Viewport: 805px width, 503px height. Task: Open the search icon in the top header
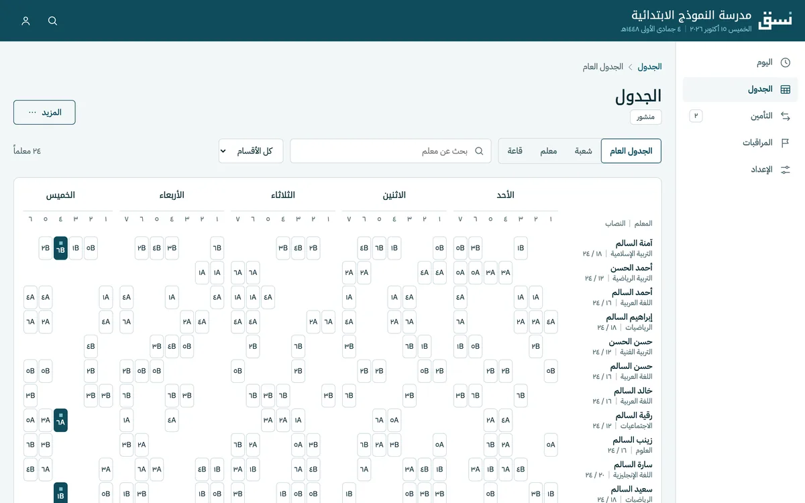[x=53, y=21]
